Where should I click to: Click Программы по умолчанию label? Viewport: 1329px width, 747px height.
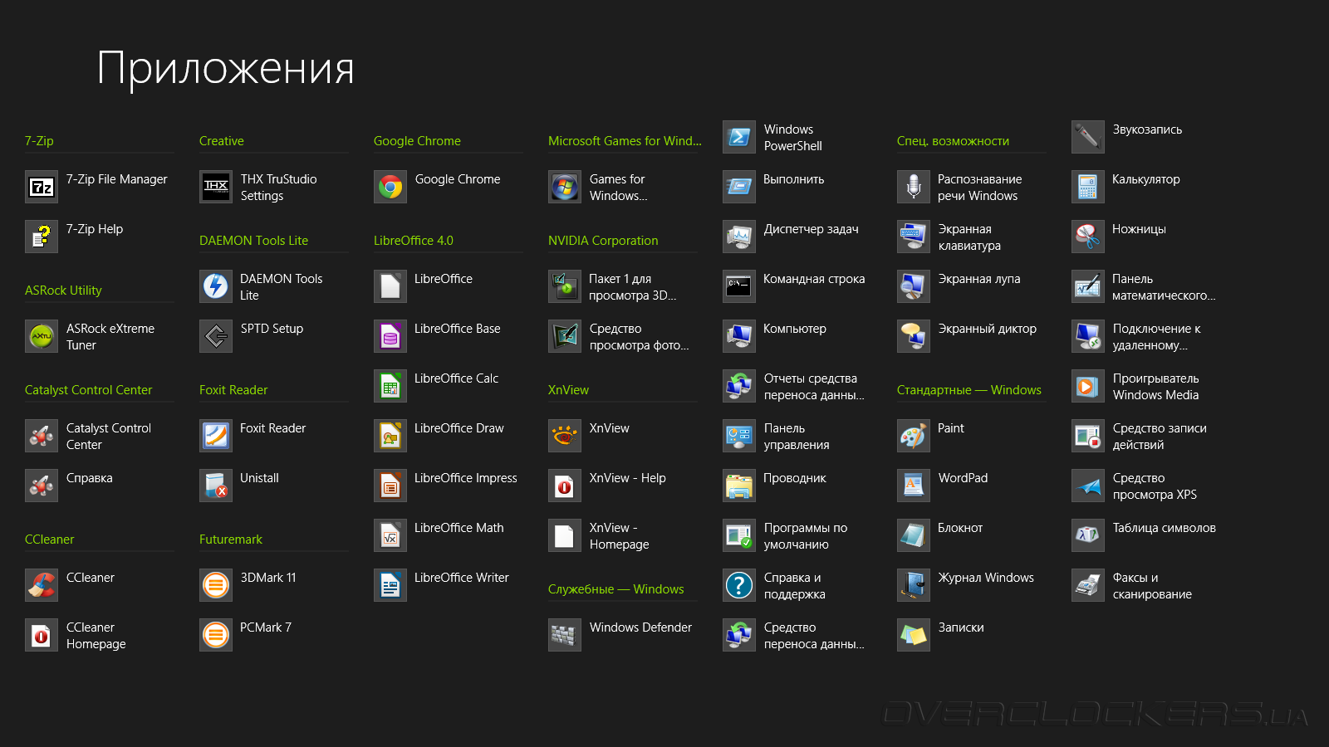(x=806, y=536)
